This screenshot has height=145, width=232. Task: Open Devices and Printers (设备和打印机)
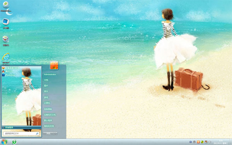tap(50, 115)
